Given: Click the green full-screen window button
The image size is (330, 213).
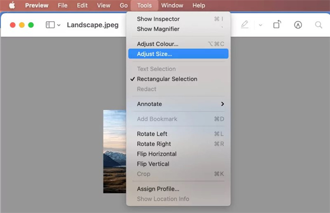Looking at the screenshot, I should tap(31, 25).
